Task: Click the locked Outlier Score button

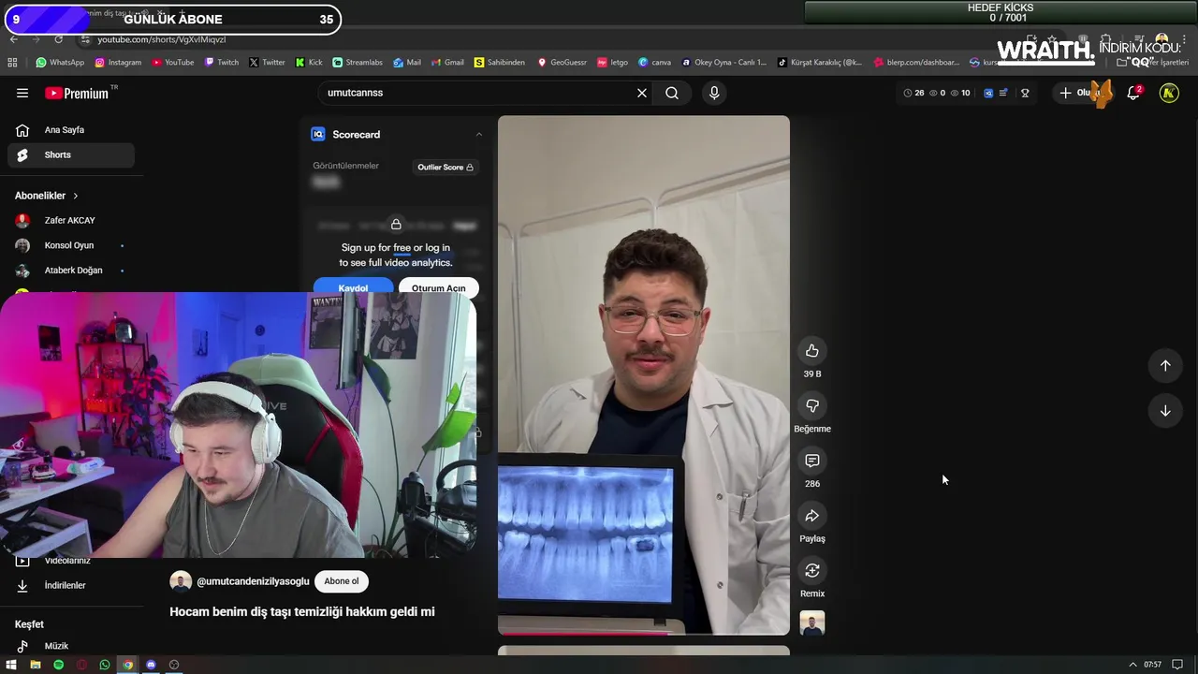Action: point(446,168)
